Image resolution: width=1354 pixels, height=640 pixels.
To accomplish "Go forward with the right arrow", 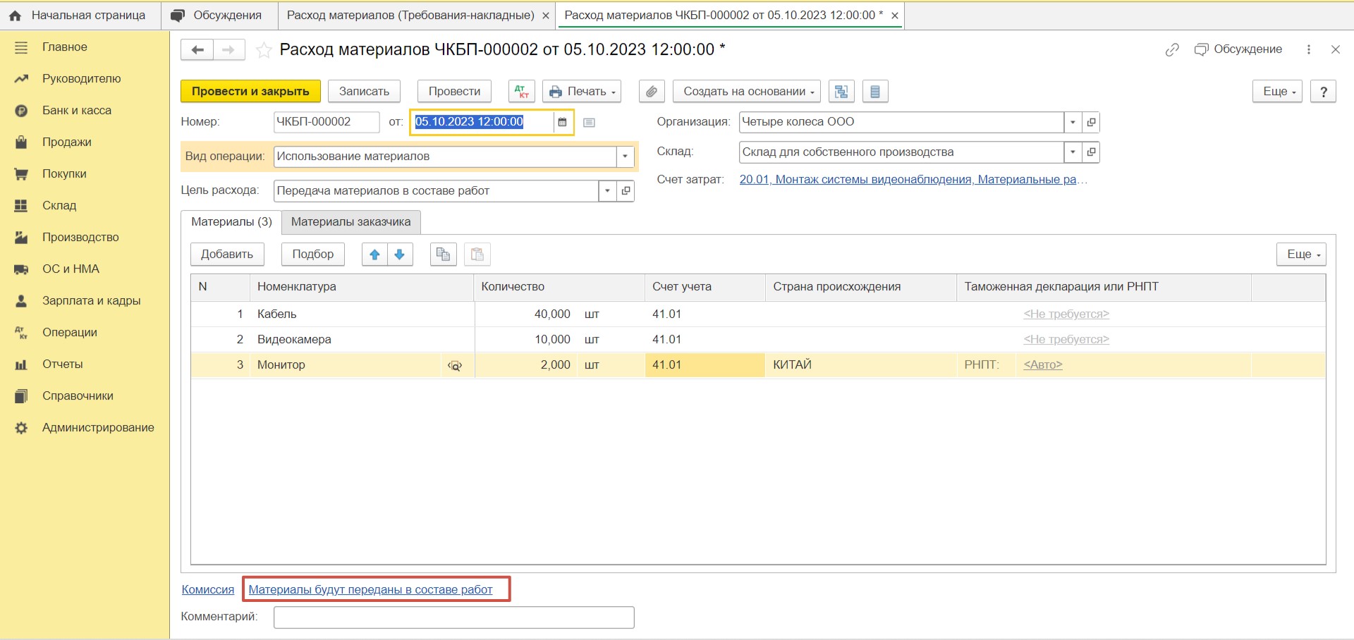I will point(228,49).
